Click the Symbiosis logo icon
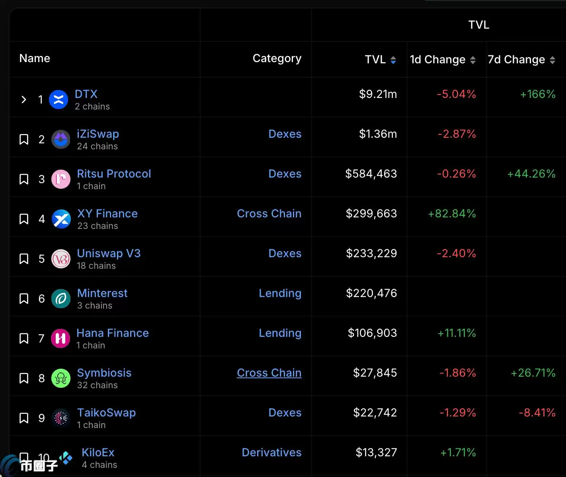This screenshot has width=566, height=477. [61, 378]
